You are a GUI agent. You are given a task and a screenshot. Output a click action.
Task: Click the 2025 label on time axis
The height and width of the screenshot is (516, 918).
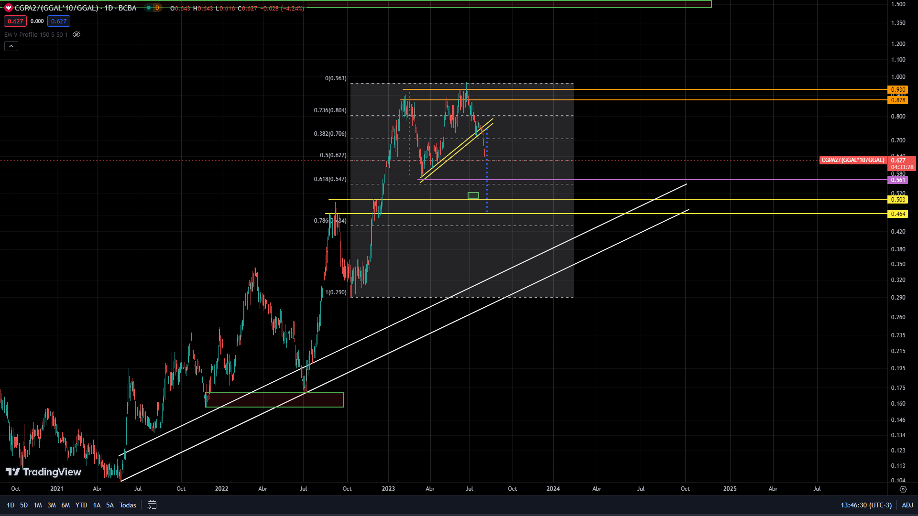tap(730, 489)
